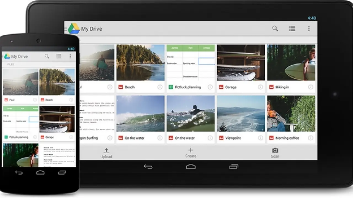Open the Hiking in photo on tablet
The image size is (353, 198).
[x=291, y=62]
